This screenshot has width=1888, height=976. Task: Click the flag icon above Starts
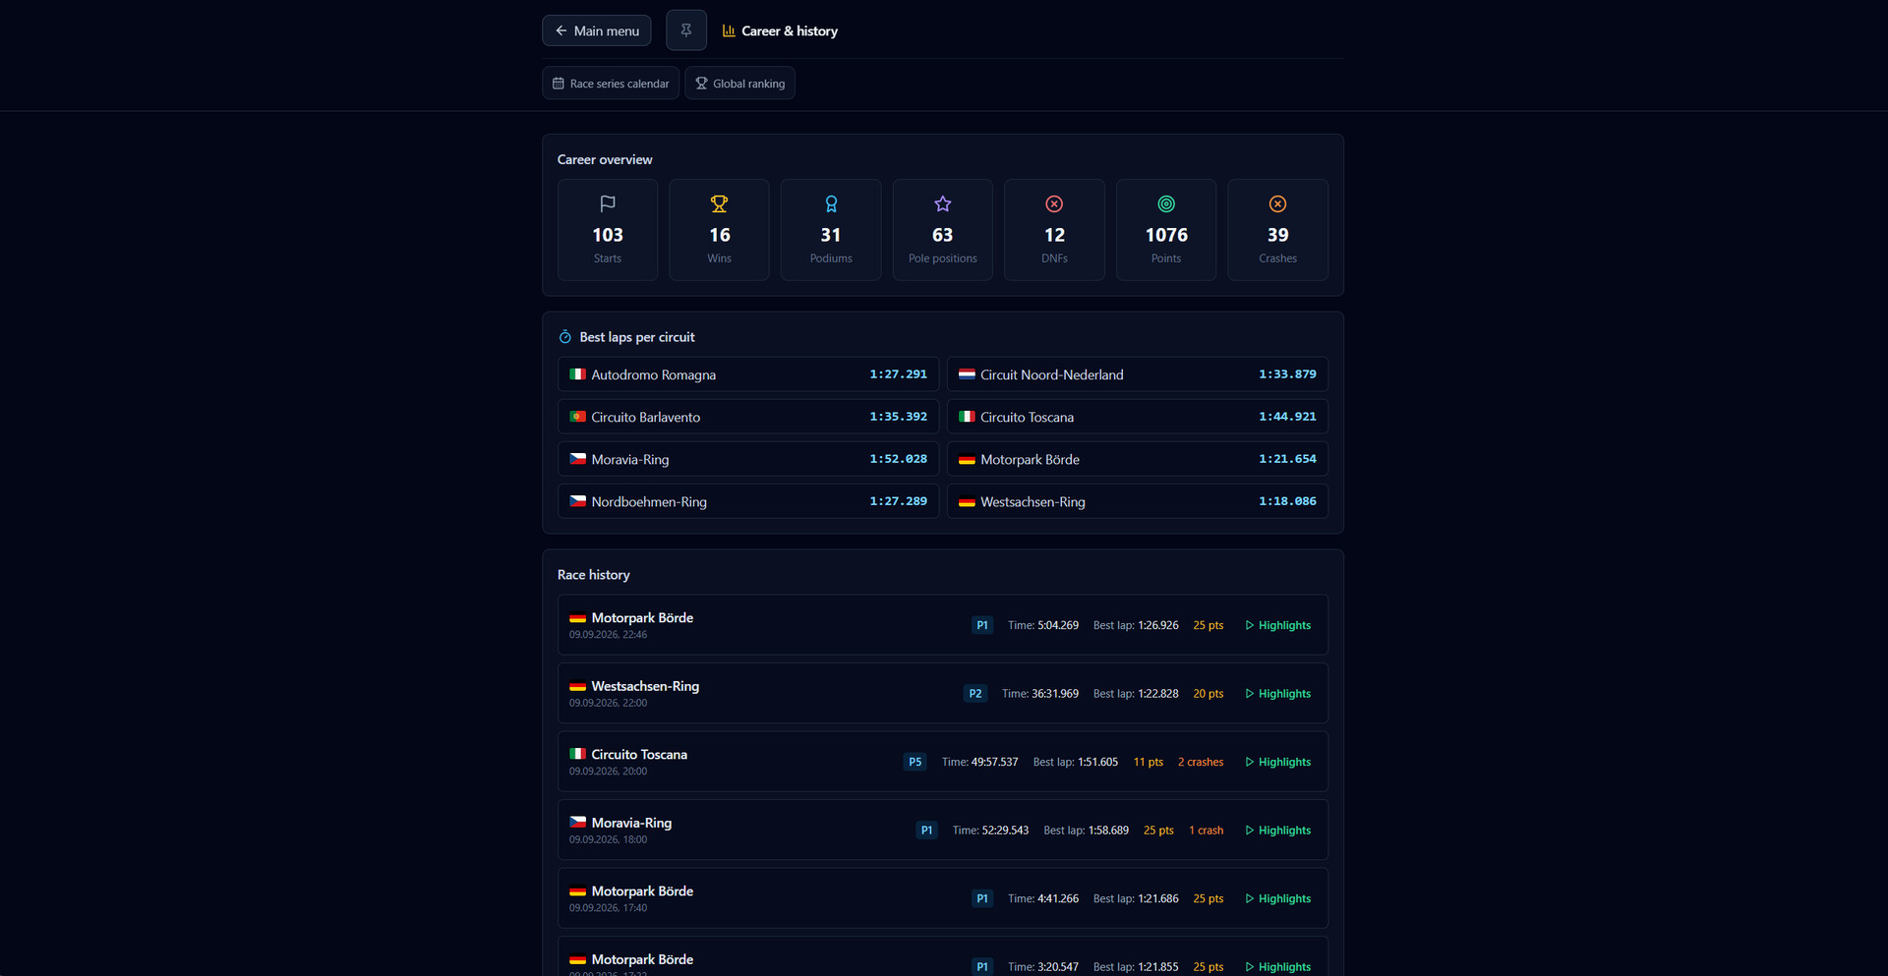608,203
